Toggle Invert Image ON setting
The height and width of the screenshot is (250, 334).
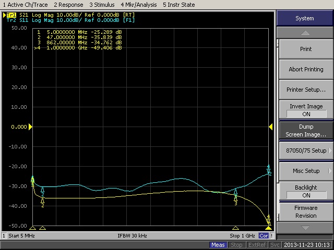point(306,110)
